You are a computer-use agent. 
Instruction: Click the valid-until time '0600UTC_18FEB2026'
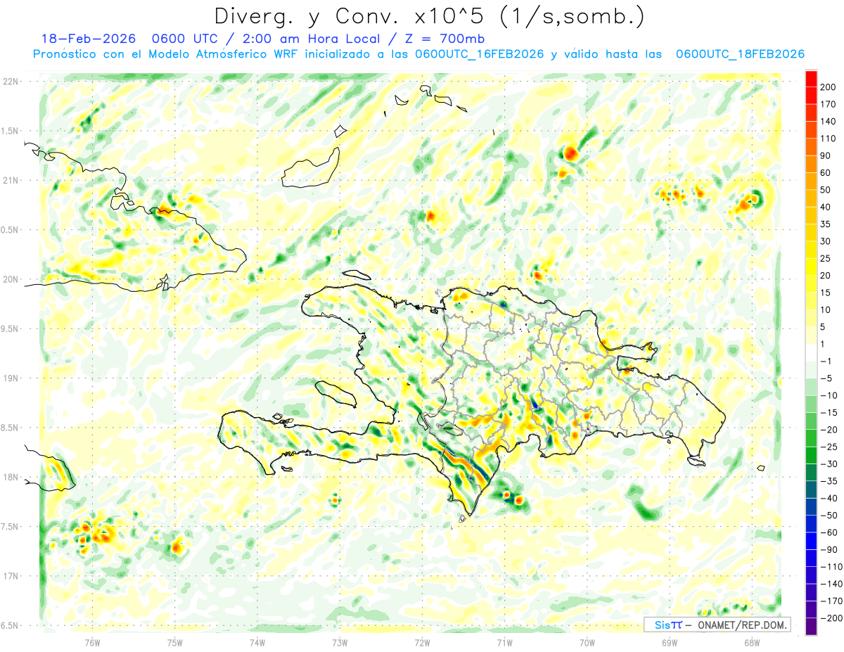tap(740, 54)
